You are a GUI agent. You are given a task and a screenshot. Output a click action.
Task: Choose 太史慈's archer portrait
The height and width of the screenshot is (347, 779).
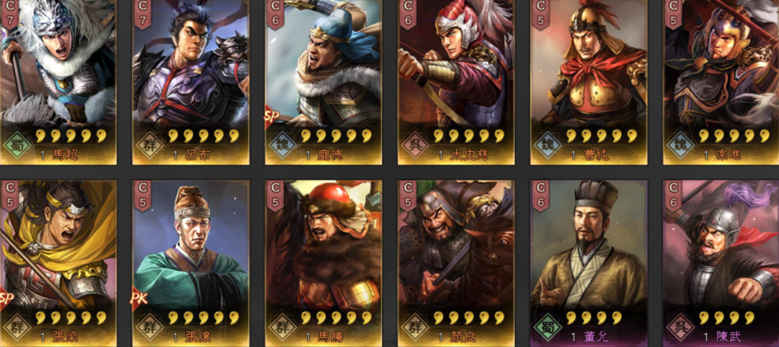click(x=456, y=62)
